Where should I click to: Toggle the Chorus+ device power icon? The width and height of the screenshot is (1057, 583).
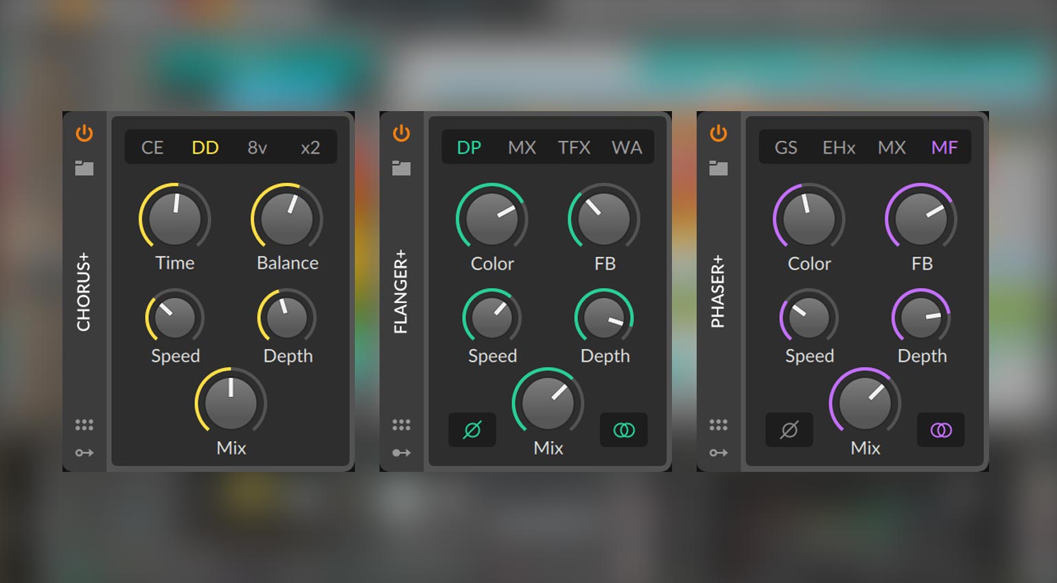click(x=84, y=133)
